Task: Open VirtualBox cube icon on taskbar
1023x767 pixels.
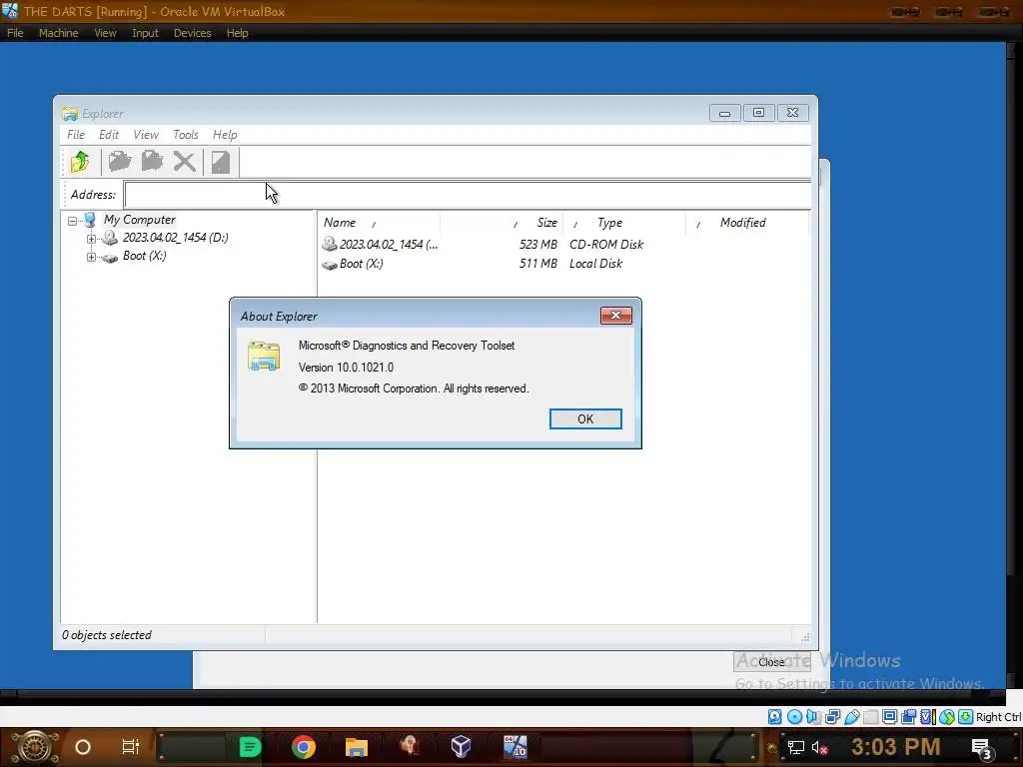Action: [x=462, y=747]
